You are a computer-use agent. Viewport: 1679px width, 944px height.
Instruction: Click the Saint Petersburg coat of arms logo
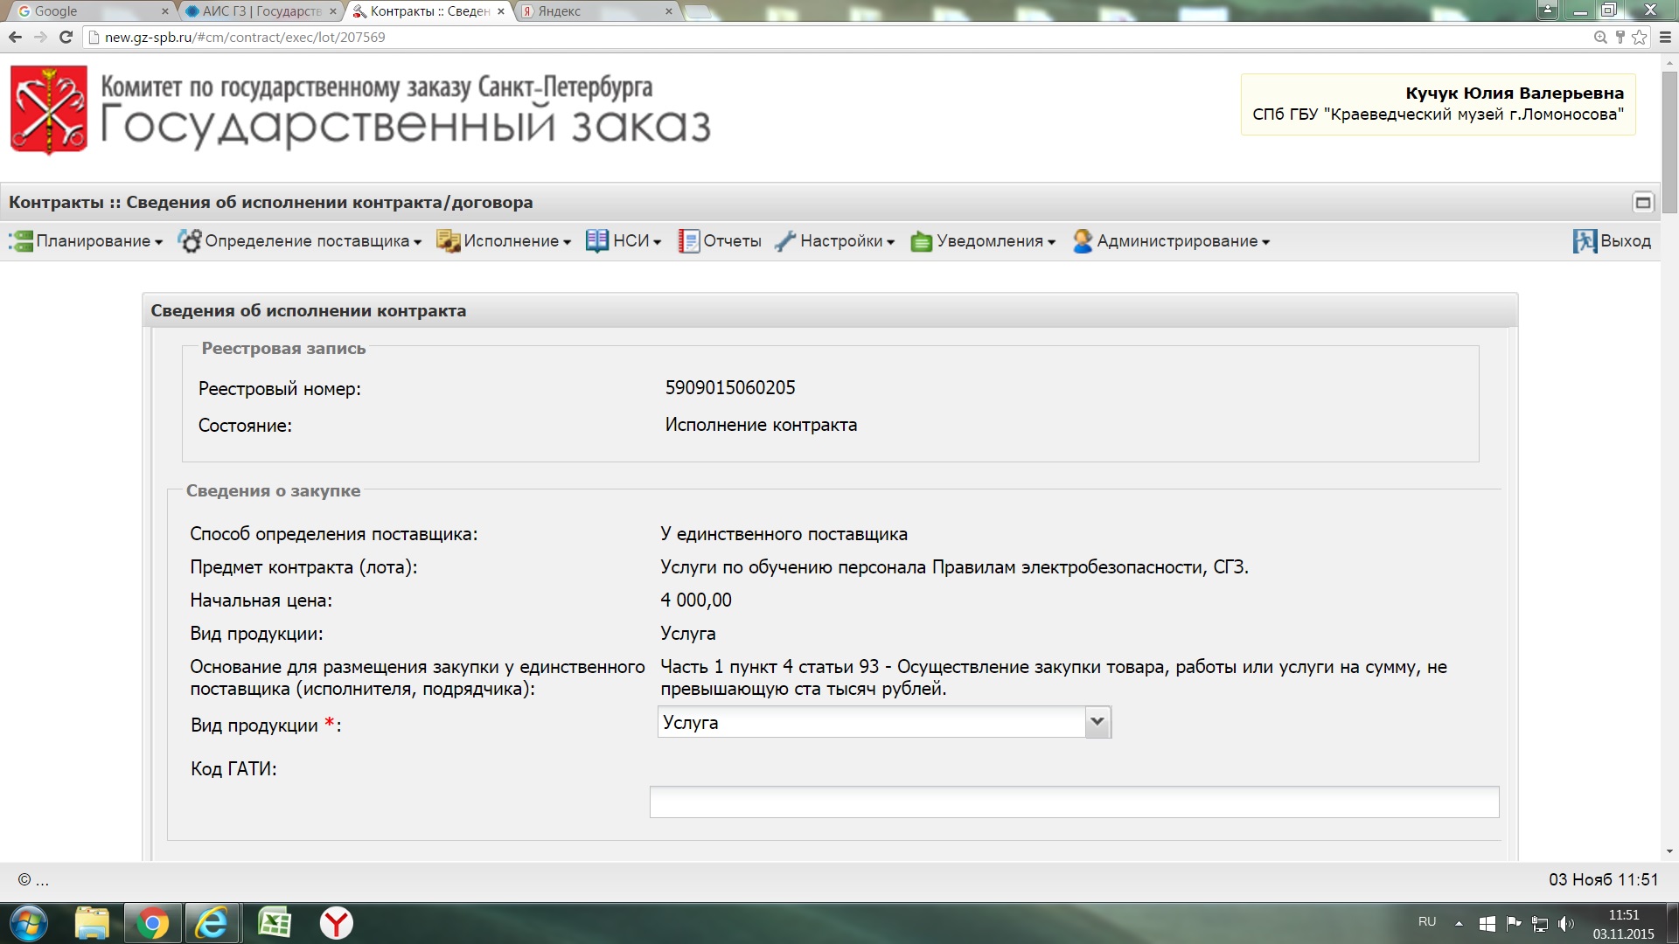(x=49, y=111)
